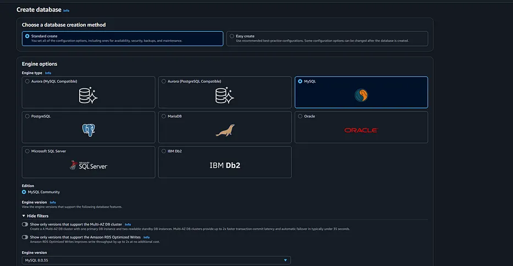Click the MySQL dolphin logo
Viewport: 513px width, 266px height.
coord(361,95)
